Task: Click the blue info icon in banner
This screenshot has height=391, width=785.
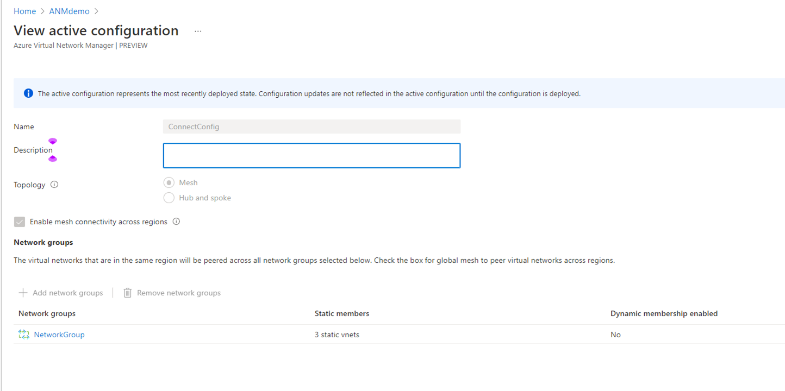Action: coord(28,93)
